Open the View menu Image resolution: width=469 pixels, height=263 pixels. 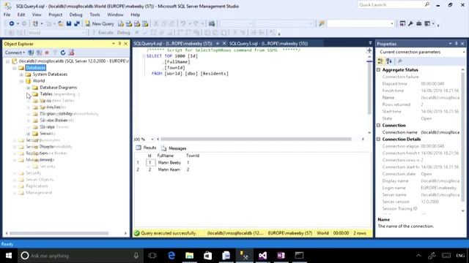click(37, 15)
